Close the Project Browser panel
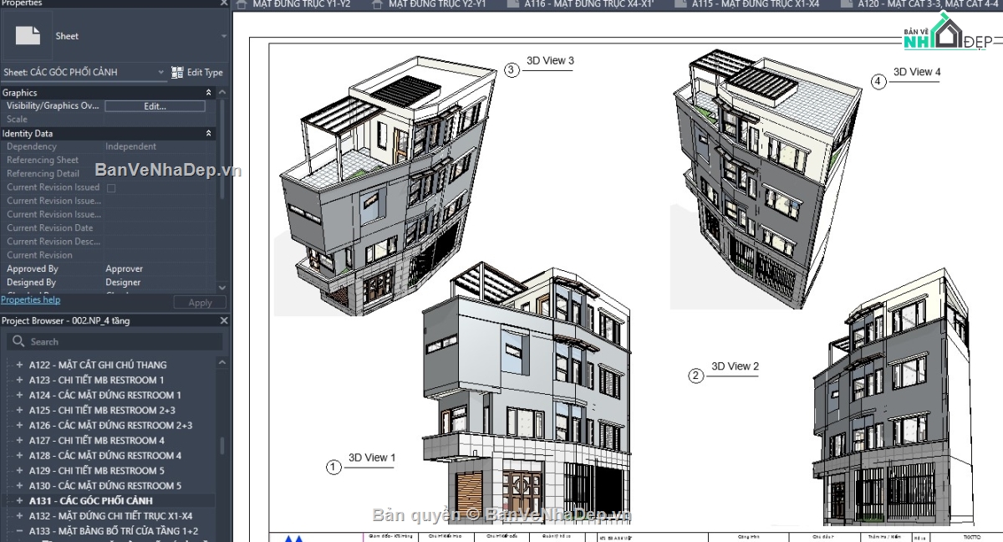The height and width of the screenshot is (542, 1003). pyautogui.click(x=223, y=320)
